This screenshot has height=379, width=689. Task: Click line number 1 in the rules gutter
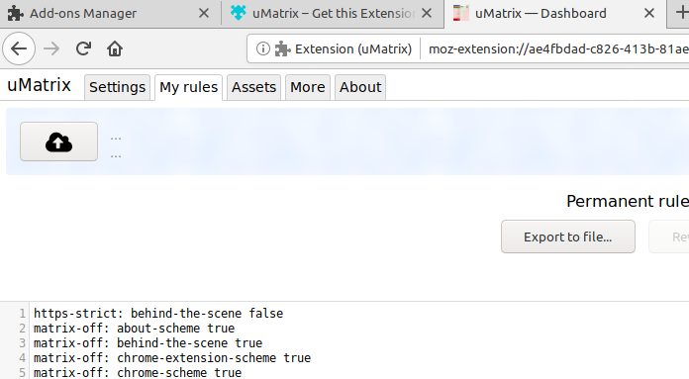[x=23, y=314]
